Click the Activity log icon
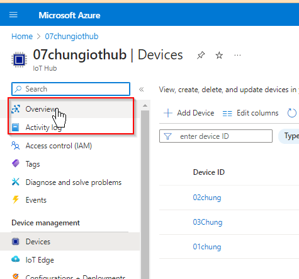299x279 pixels. coord(15,127)
